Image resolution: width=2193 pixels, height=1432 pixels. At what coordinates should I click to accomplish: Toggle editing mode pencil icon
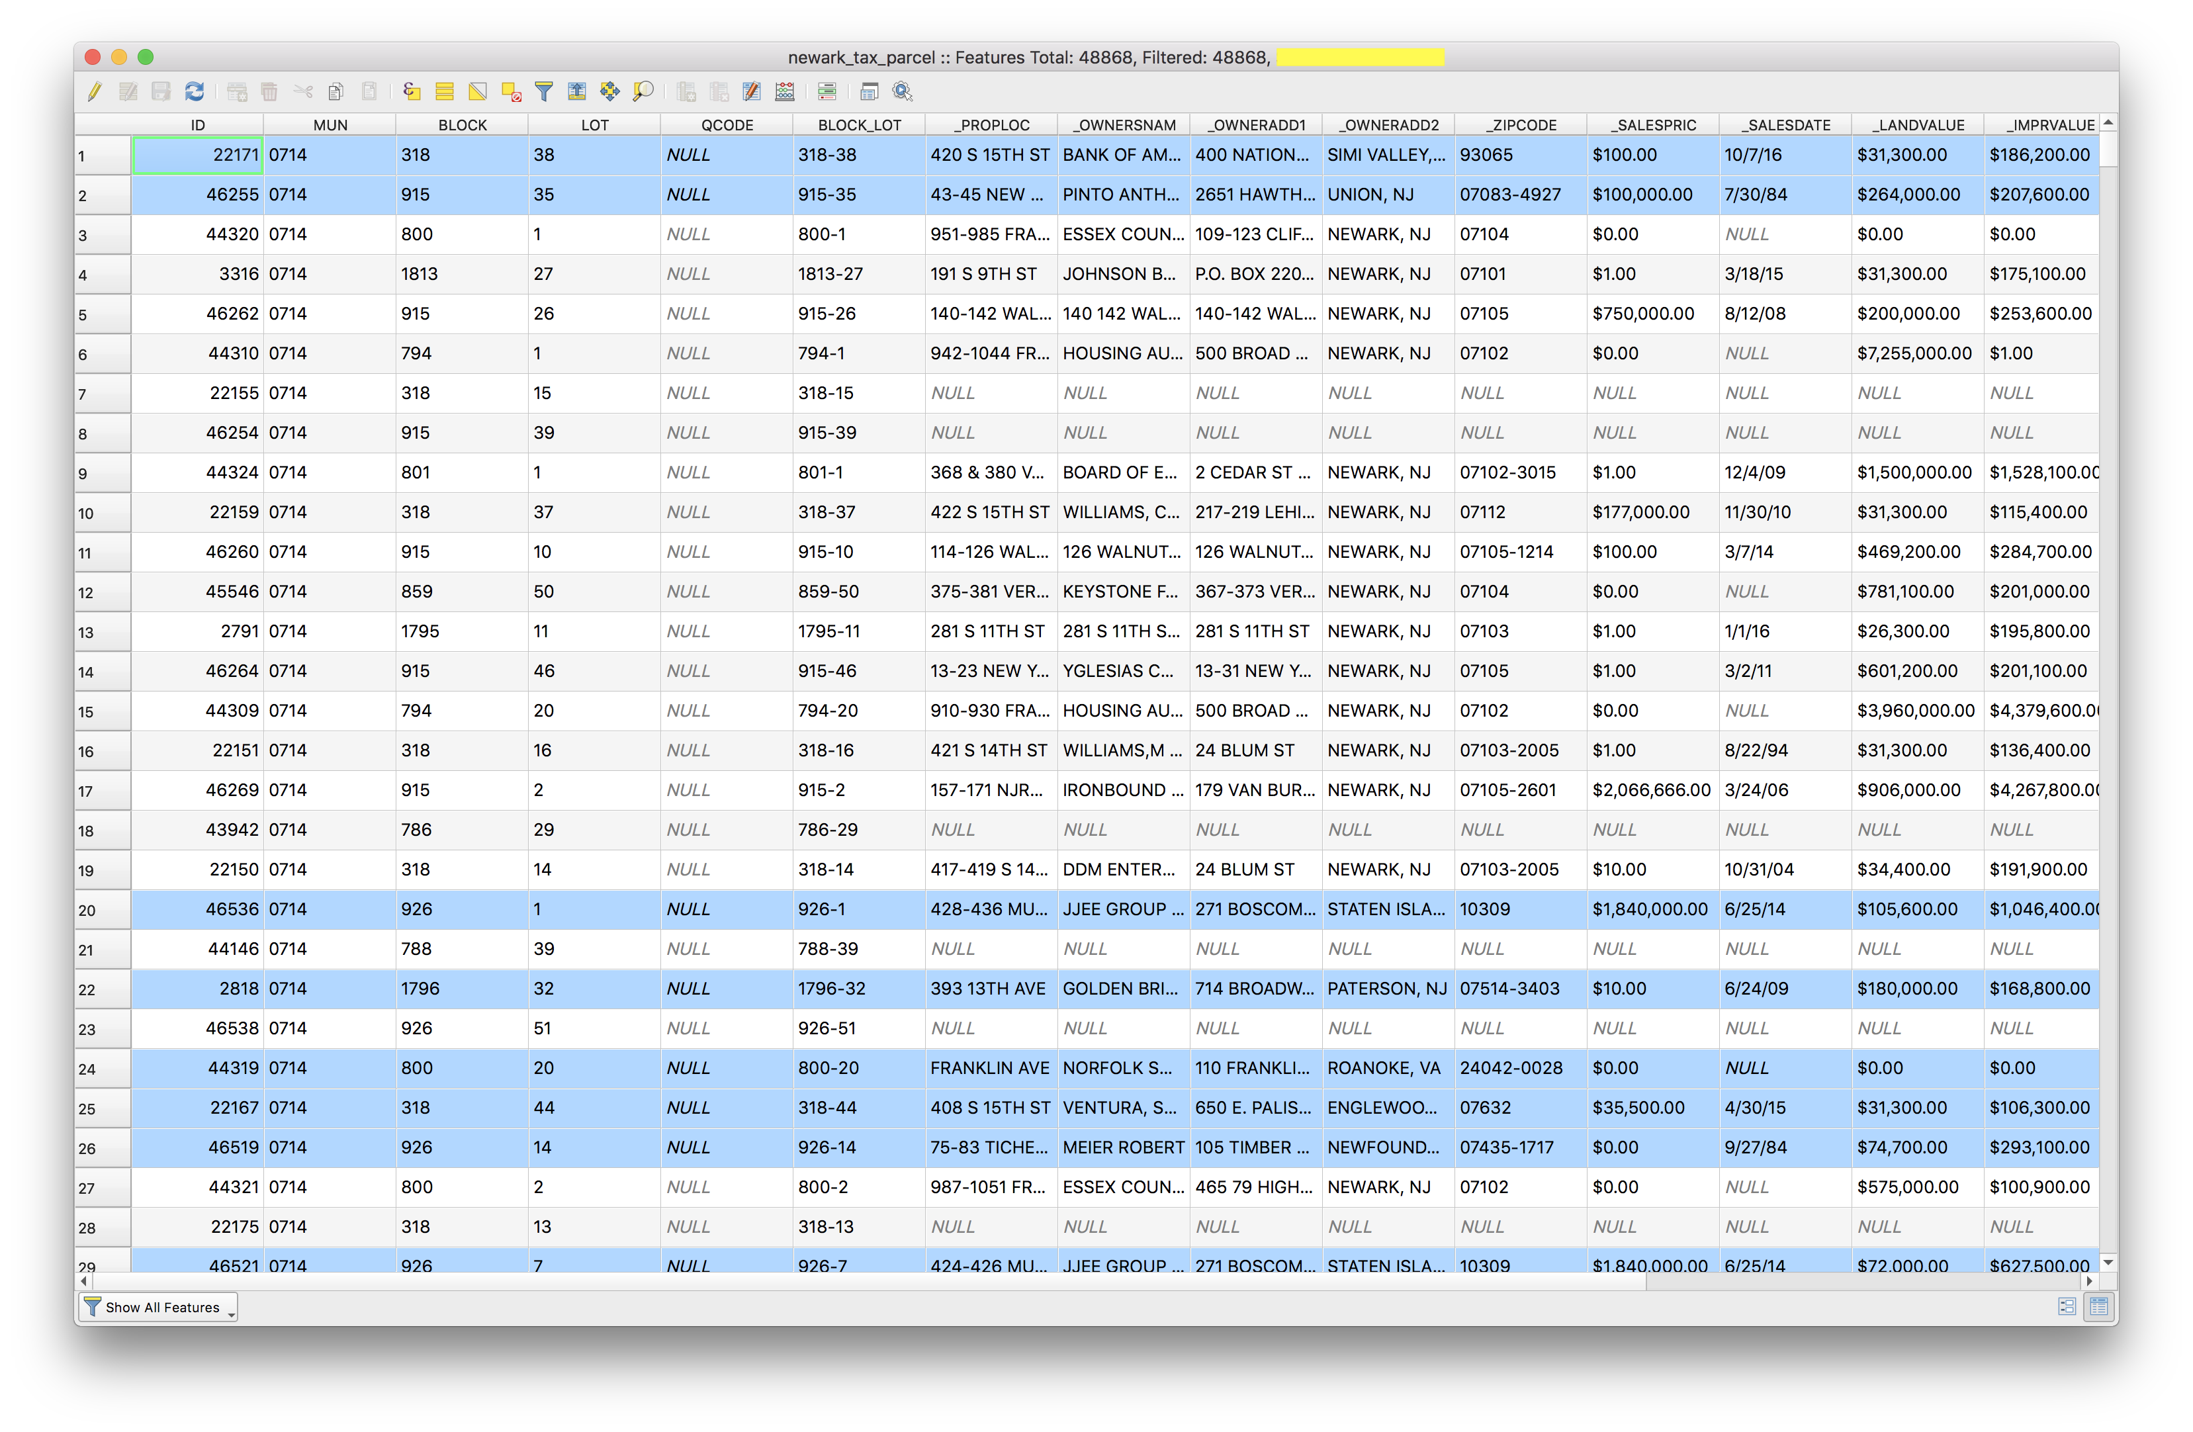[95, 91]
